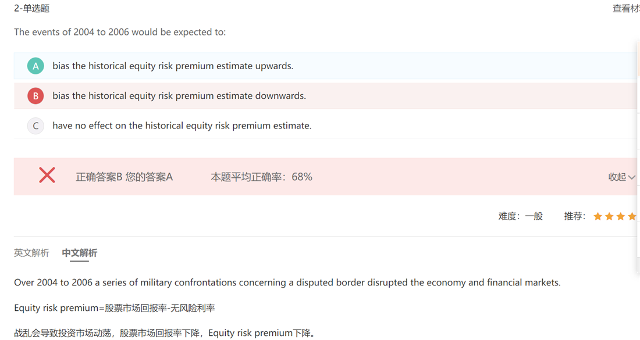
Task: Click the Equity risk premium formula line
Action: point(115,308)
